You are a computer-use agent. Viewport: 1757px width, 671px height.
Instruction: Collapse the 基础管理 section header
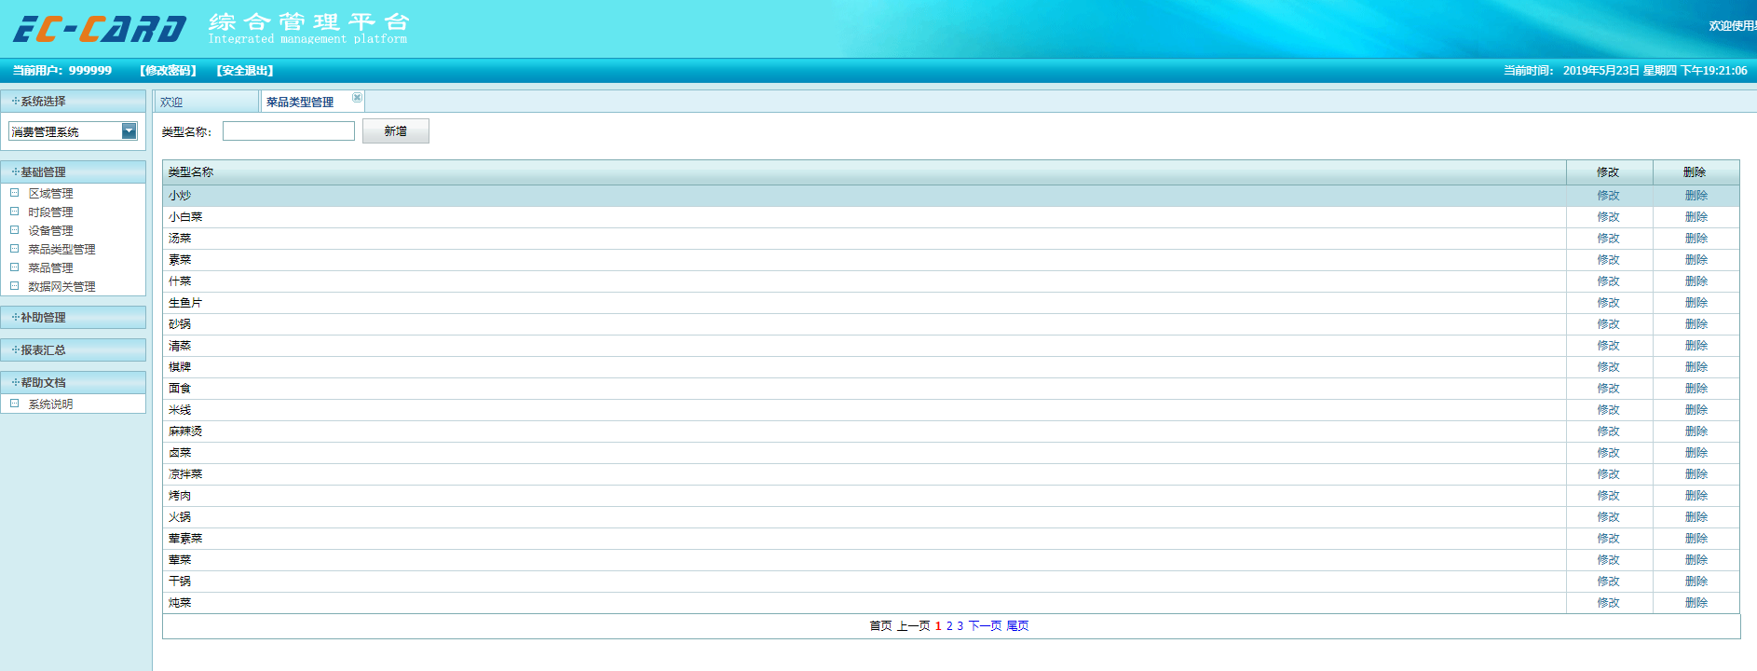click(74, 171)
